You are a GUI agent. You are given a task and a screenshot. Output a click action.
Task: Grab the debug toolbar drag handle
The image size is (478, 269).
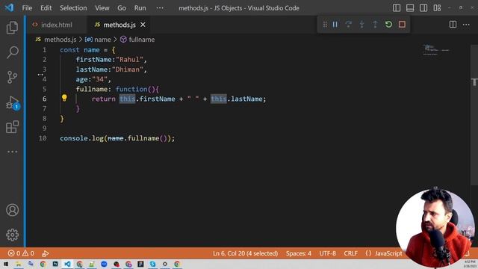325,25
